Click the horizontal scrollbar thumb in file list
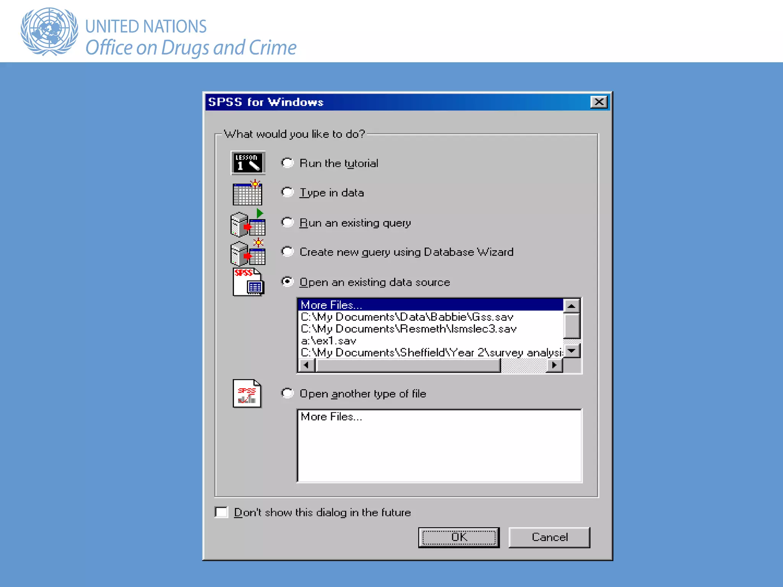783x587 pixels. pos(408,365)
